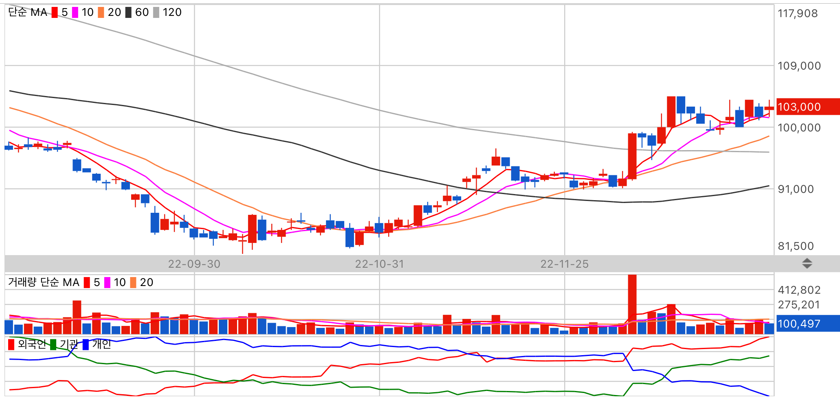Click the 275,201 volume axis label
Screen dimensions: 840x404
[x=799, y=305]
